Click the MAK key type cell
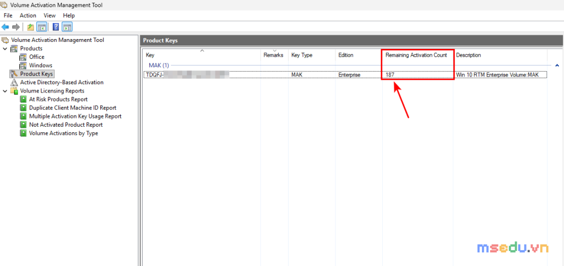564x266 pixels. point(297,75)
